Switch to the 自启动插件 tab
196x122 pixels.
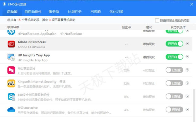pyautogui.click(x=33, y=12)
